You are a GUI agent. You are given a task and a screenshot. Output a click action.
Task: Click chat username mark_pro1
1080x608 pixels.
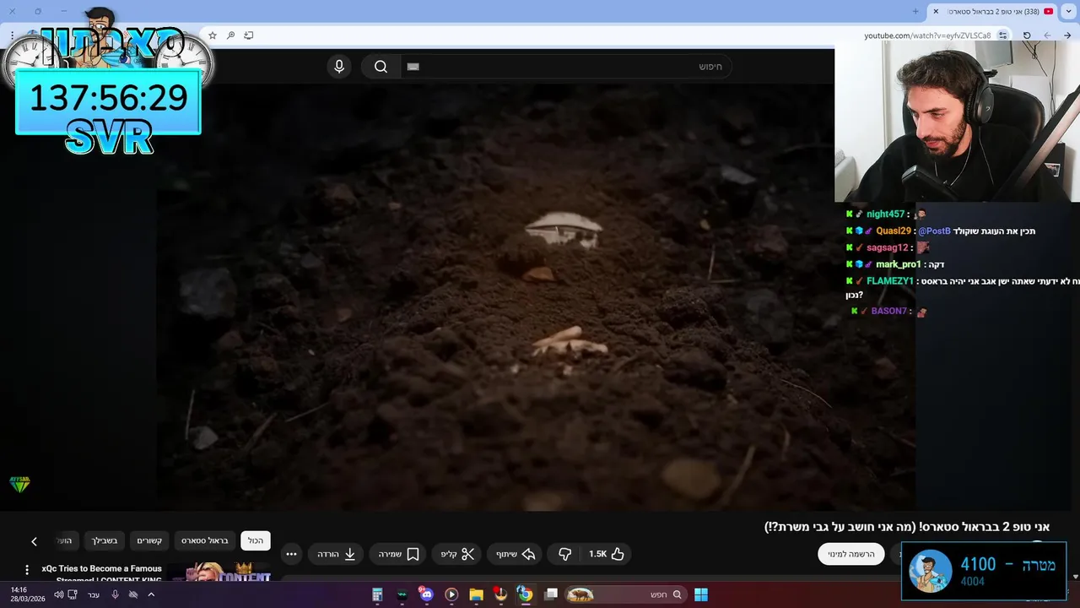899,264
